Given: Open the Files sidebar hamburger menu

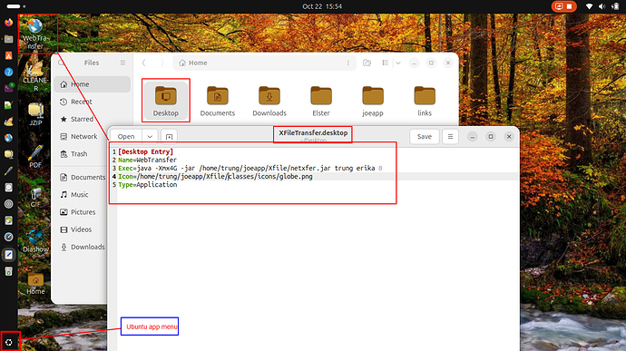Looking at the screenshot, I should point(122,63).
